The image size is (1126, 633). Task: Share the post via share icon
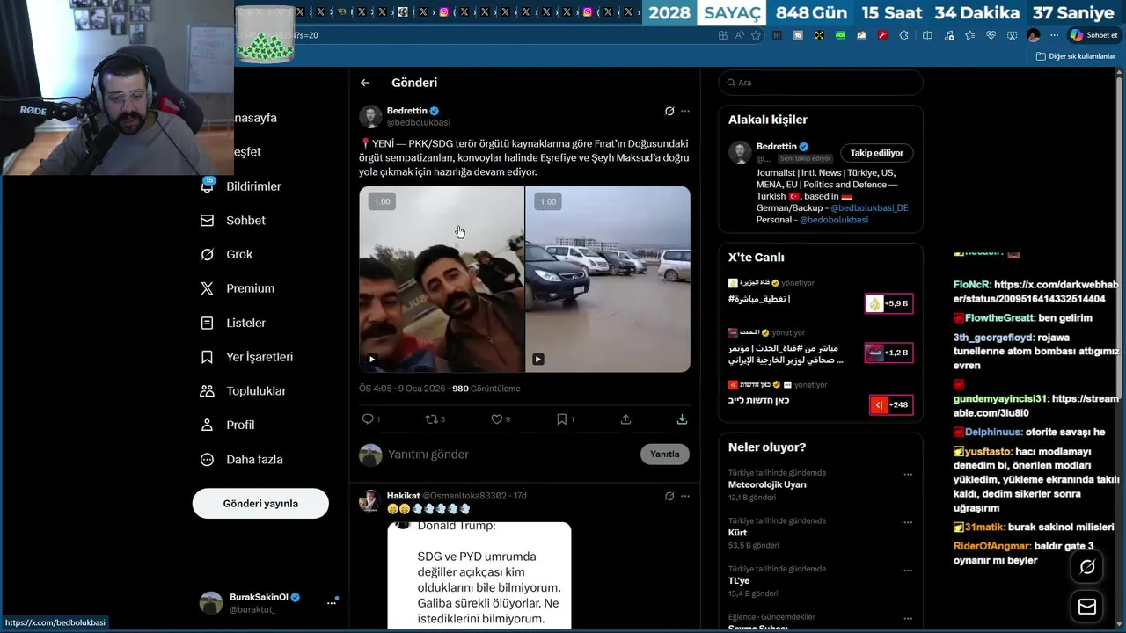click(625, 419)
